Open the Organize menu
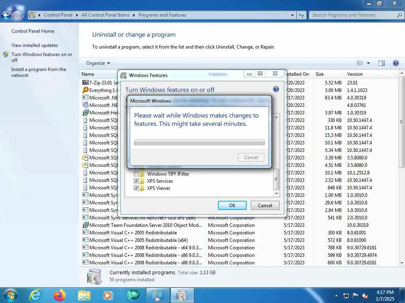This screenshot has height=303, width=405. click(98, 63)
